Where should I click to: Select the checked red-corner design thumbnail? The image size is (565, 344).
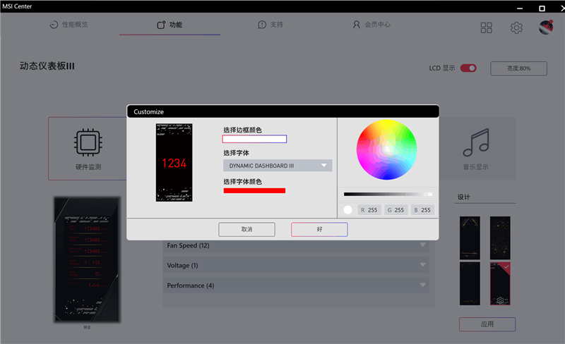click(500, 283)
